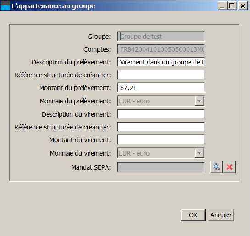The width and height of the screenshot is (250, 236).
Task: Close the dialog using title bar X
Action: click(x=243, y=6)
